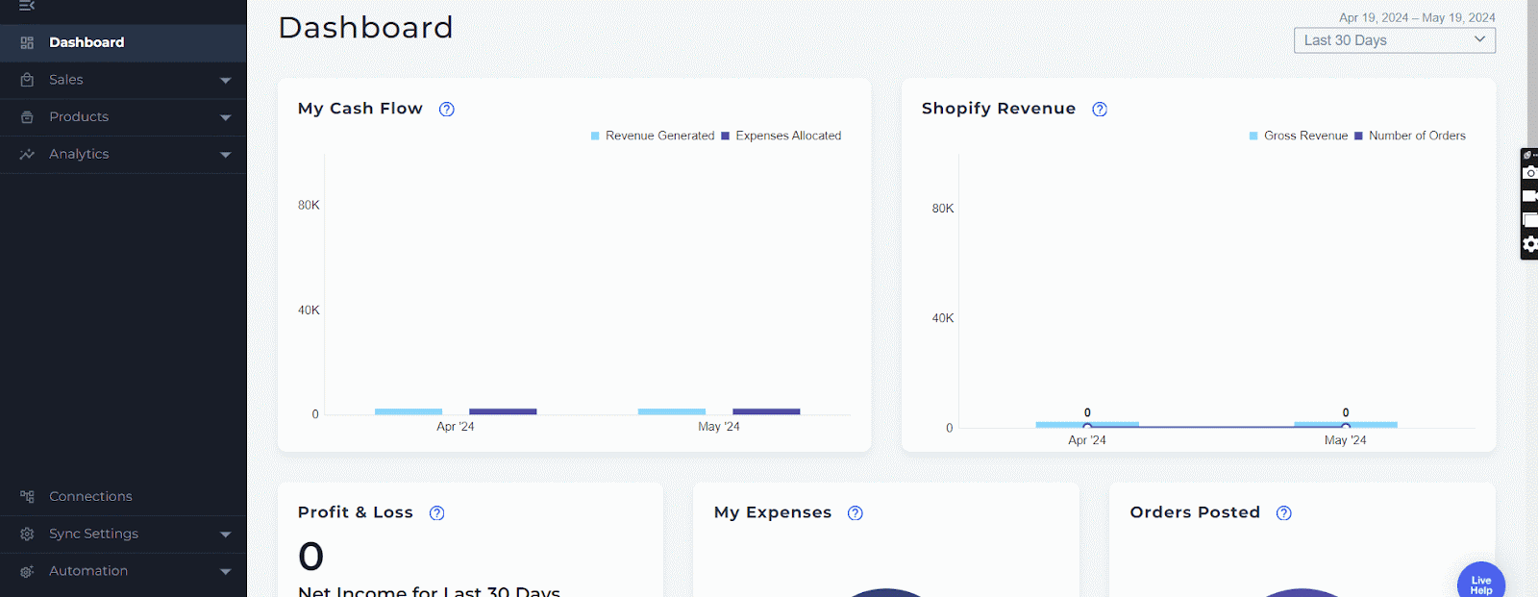Open the Connections page in sidebar
Screen dimensions: 1538x597
pos(90,497)
